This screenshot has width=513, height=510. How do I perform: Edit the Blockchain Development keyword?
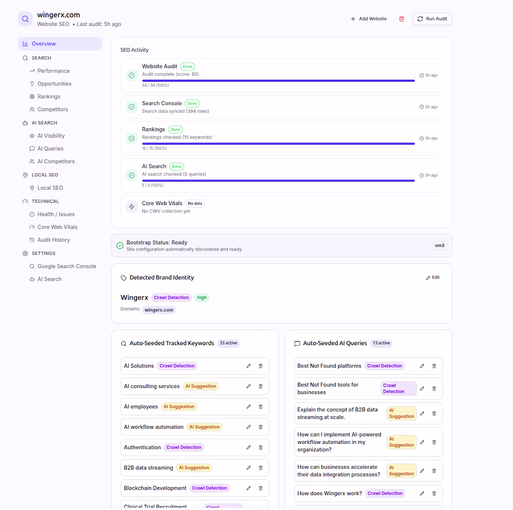[249, 488]
